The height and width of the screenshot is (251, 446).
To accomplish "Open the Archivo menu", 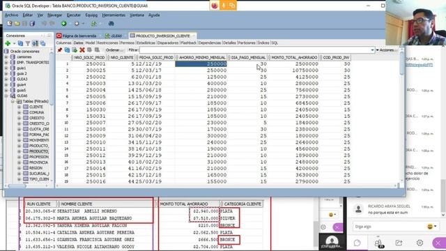I will coord(11,15).
